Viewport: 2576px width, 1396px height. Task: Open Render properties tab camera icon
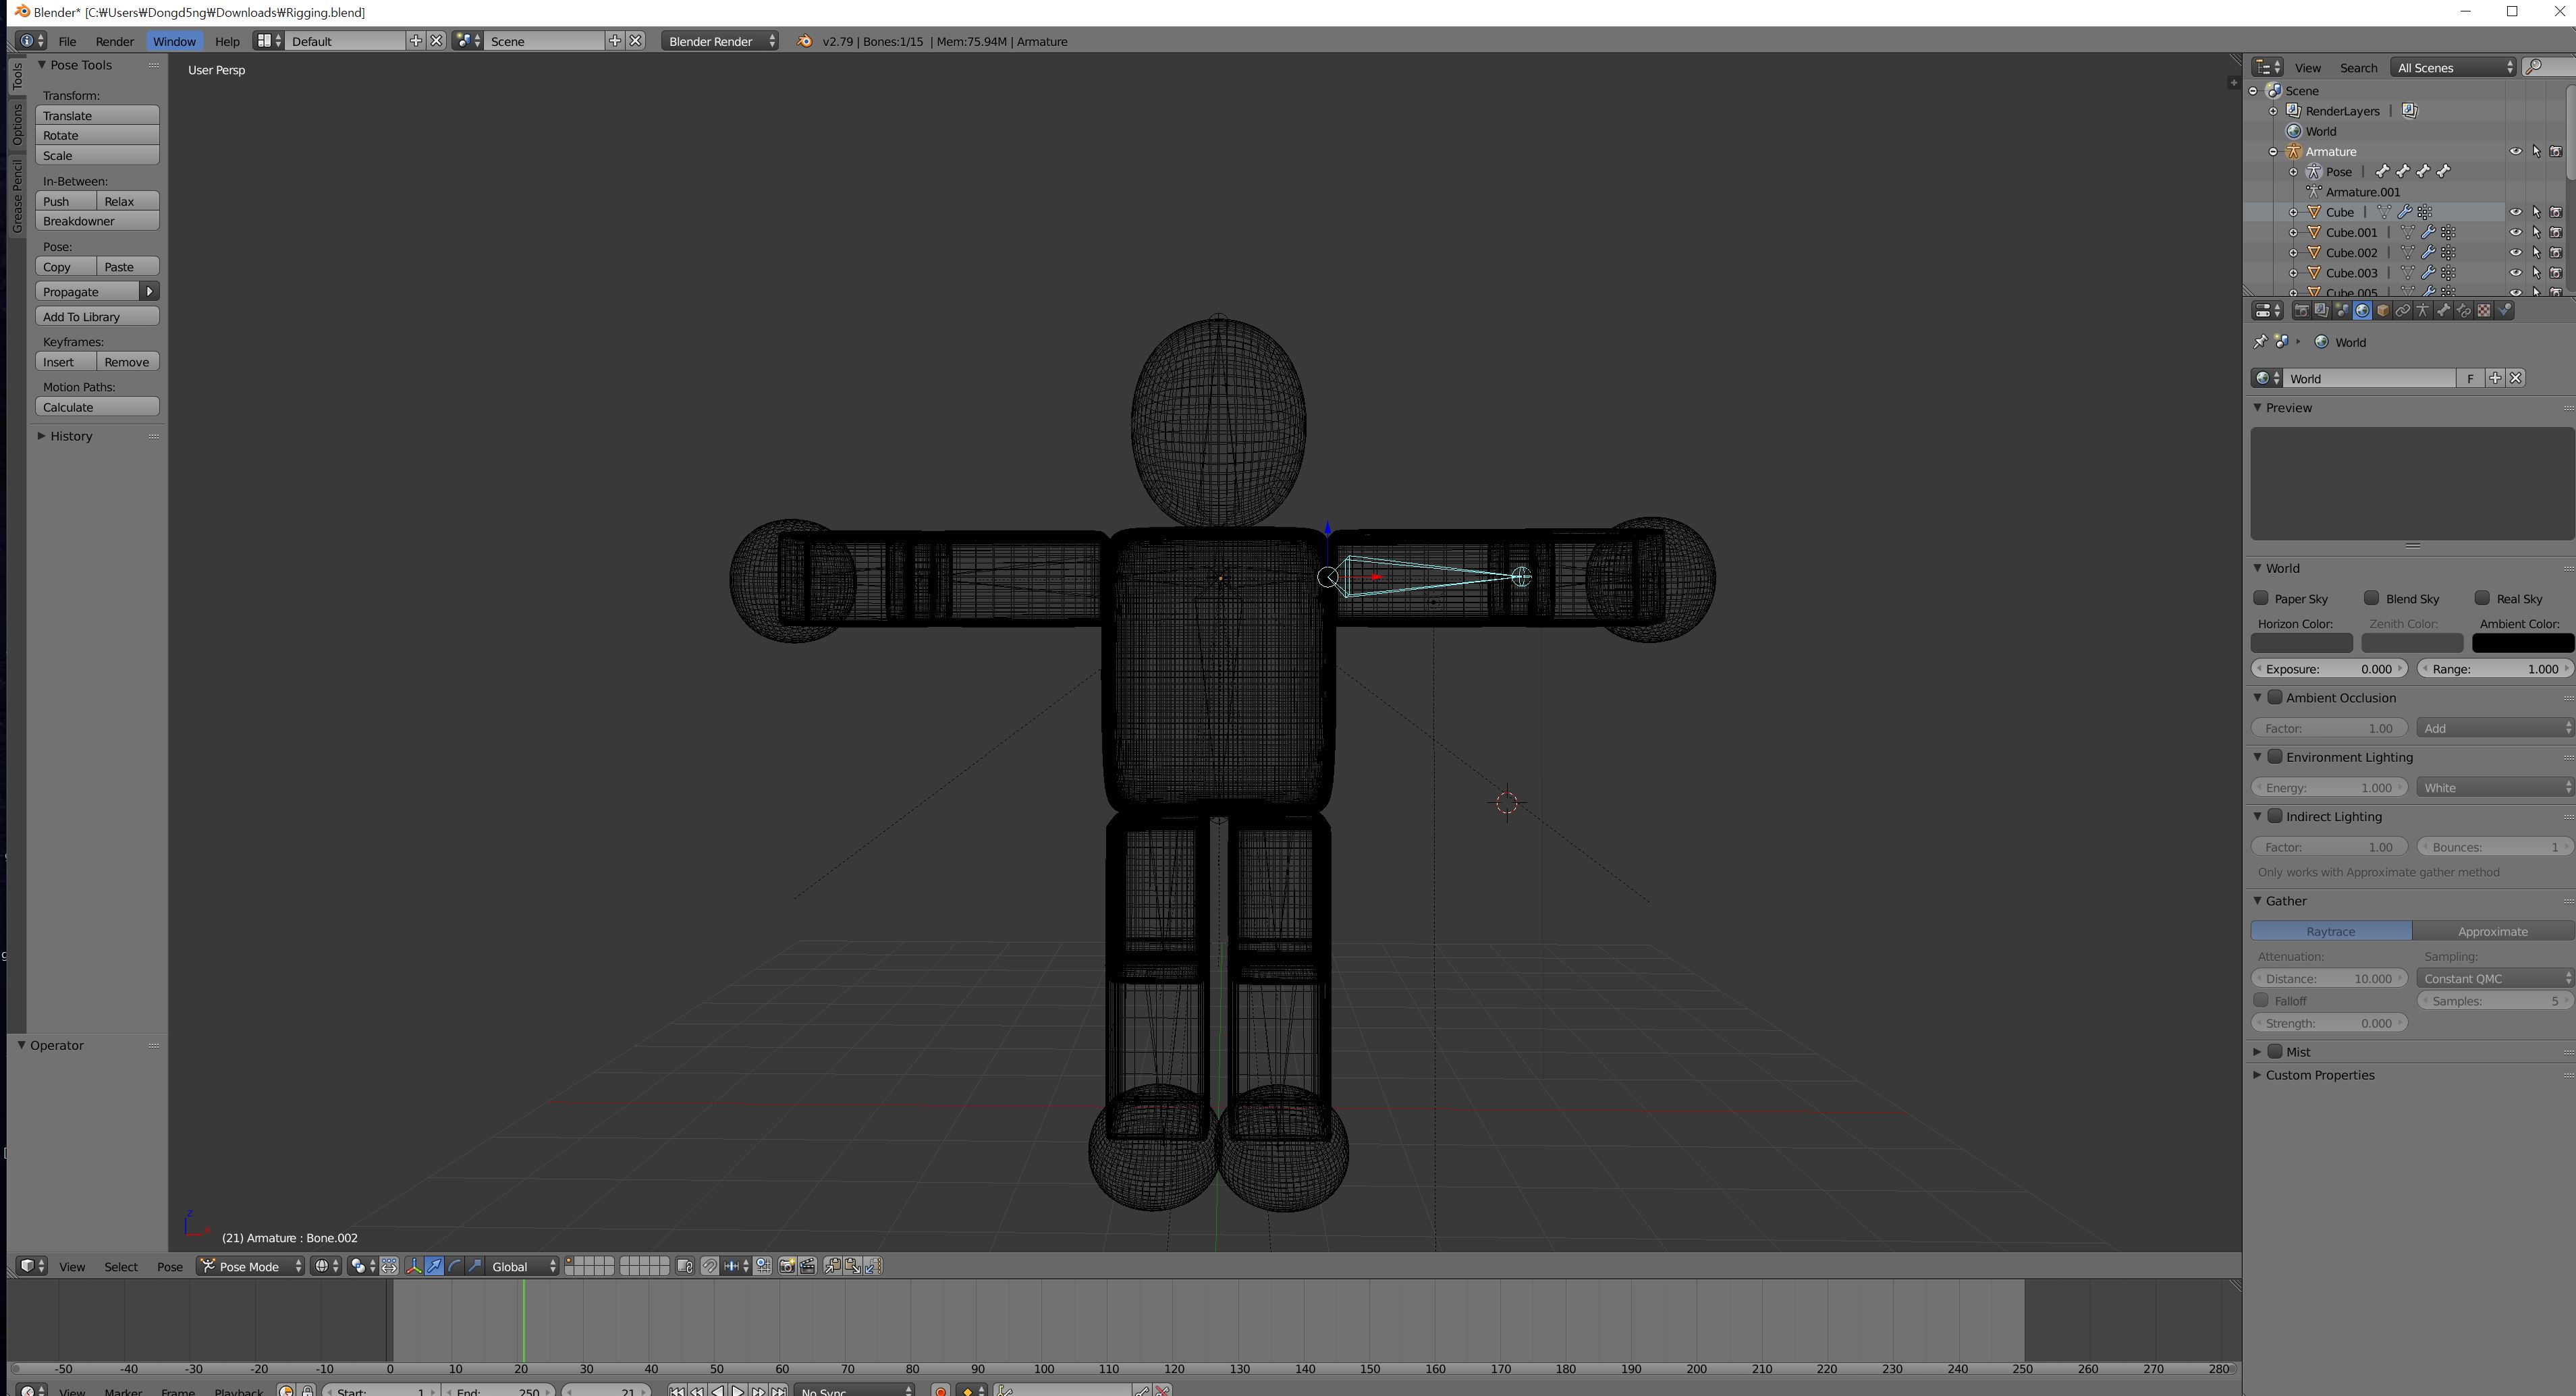click(2302, 310)
